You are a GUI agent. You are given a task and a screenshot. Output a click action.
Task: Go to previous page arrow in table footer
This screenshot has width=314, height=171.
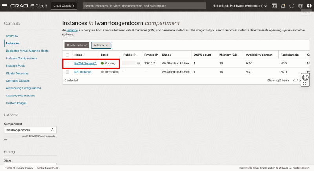click(294, 80)
